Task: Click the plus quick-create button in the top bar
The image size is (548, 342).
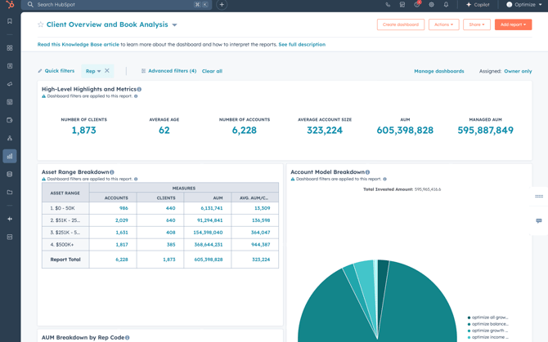Action: (x=222, y=5)
